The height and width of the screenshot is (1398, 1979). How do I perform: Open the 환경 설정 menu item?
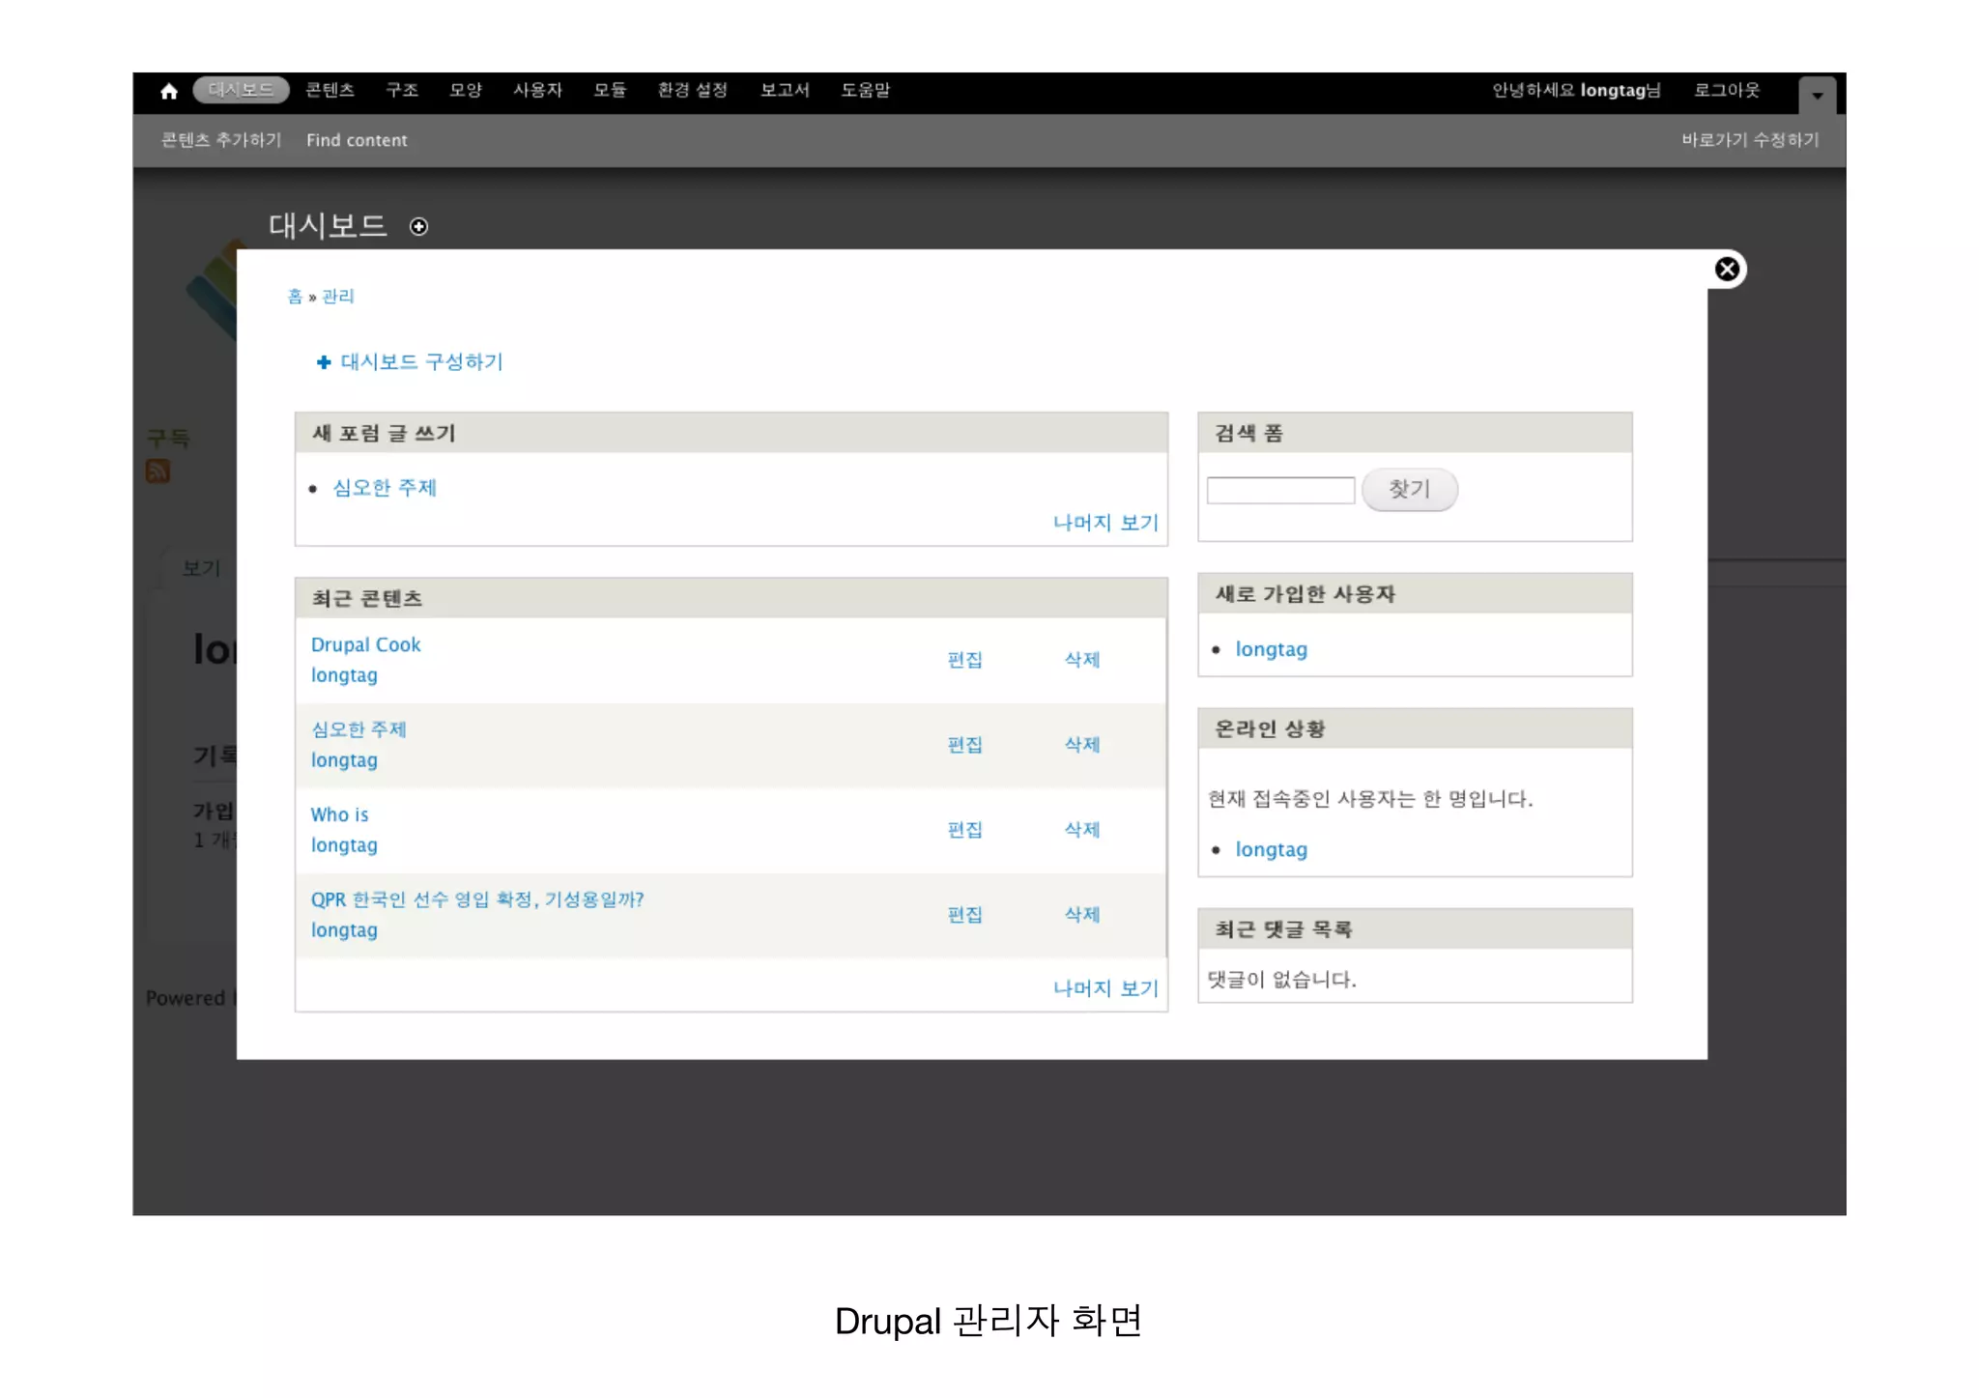pyautogui.click(x=692, y=90)
